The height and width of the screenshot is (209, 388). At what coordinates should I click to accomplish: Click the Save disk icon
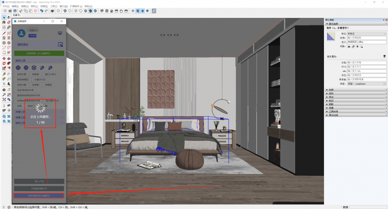[x=15, y=11]
